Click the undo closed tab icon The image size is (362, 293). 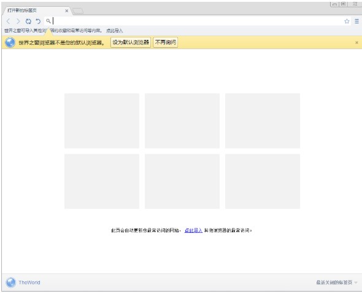pyautogui.click(x=38, y=21)
